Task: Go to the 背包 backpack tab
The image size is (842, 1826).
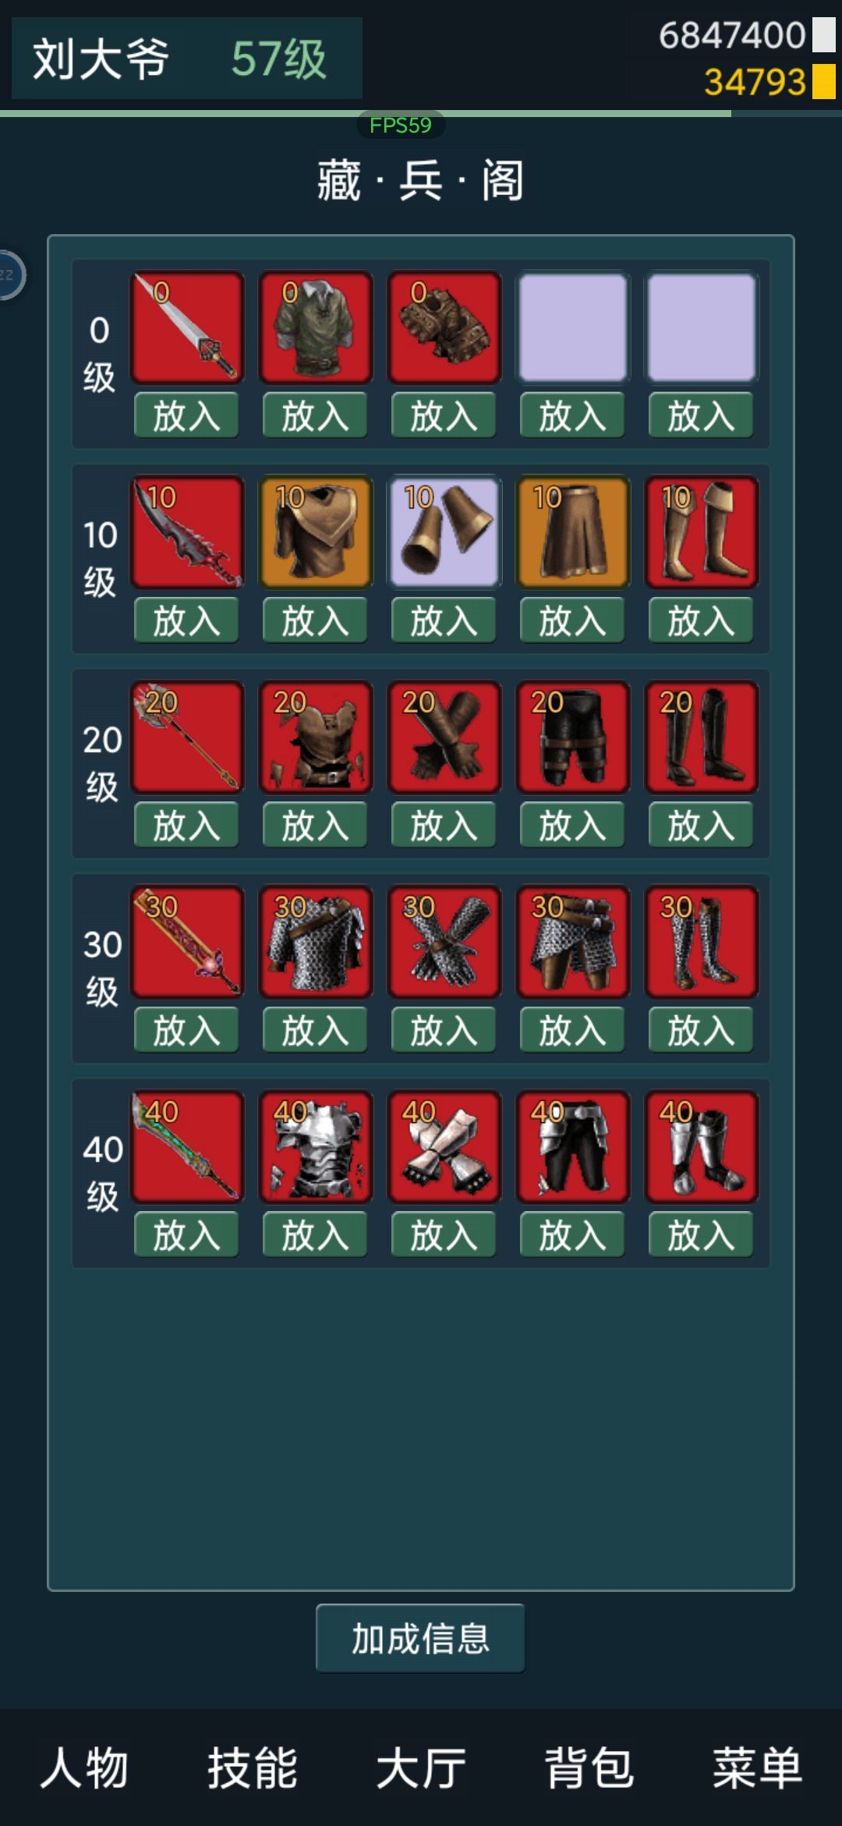Action: [589, 1767]
